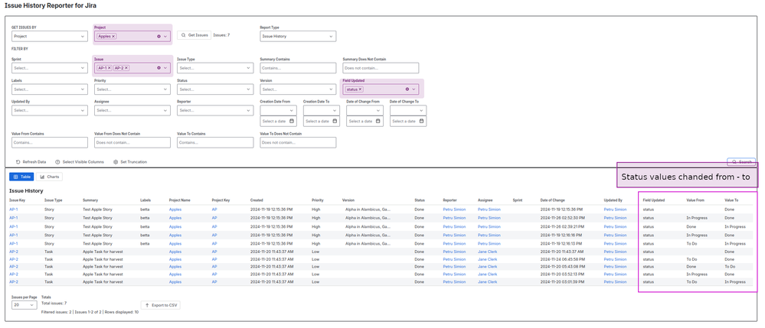The image size is (765, 328).
Task: Click the Field Updated column header
Action: pyautogui.click(x=654, y=200)
